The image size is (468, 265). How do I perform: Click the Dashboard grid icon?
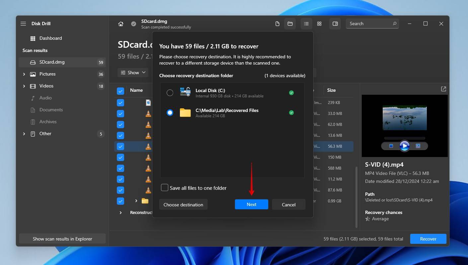(x=33, y=38)
